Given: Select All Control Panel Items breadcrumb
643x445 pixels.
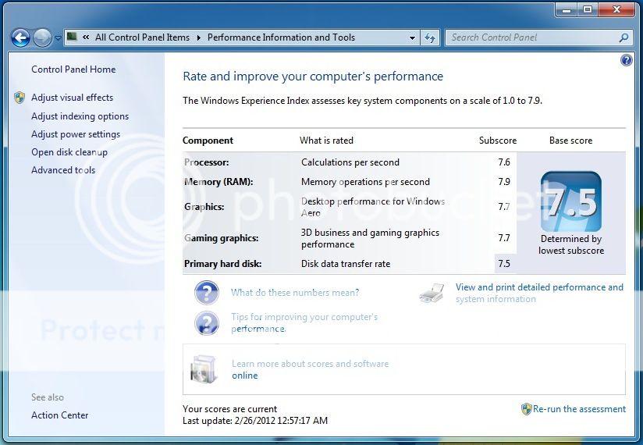Looking at the screenshot, I should [x=142, y=37].
